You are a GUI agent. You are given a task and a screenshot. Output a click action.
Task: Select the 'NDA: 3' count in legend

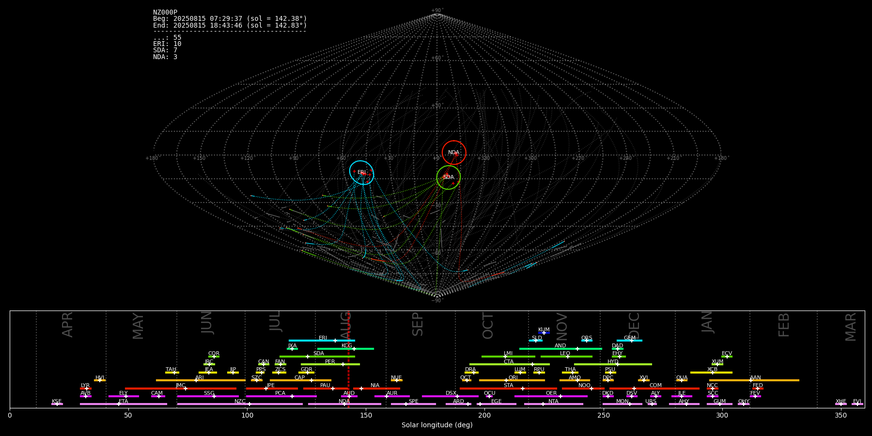click(165, 57)
